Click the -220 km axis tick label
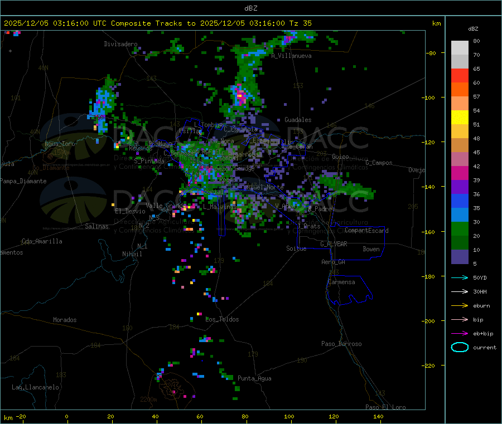This screenshot has width=502, height=424. pyautogui.click(x=429, y=366)
